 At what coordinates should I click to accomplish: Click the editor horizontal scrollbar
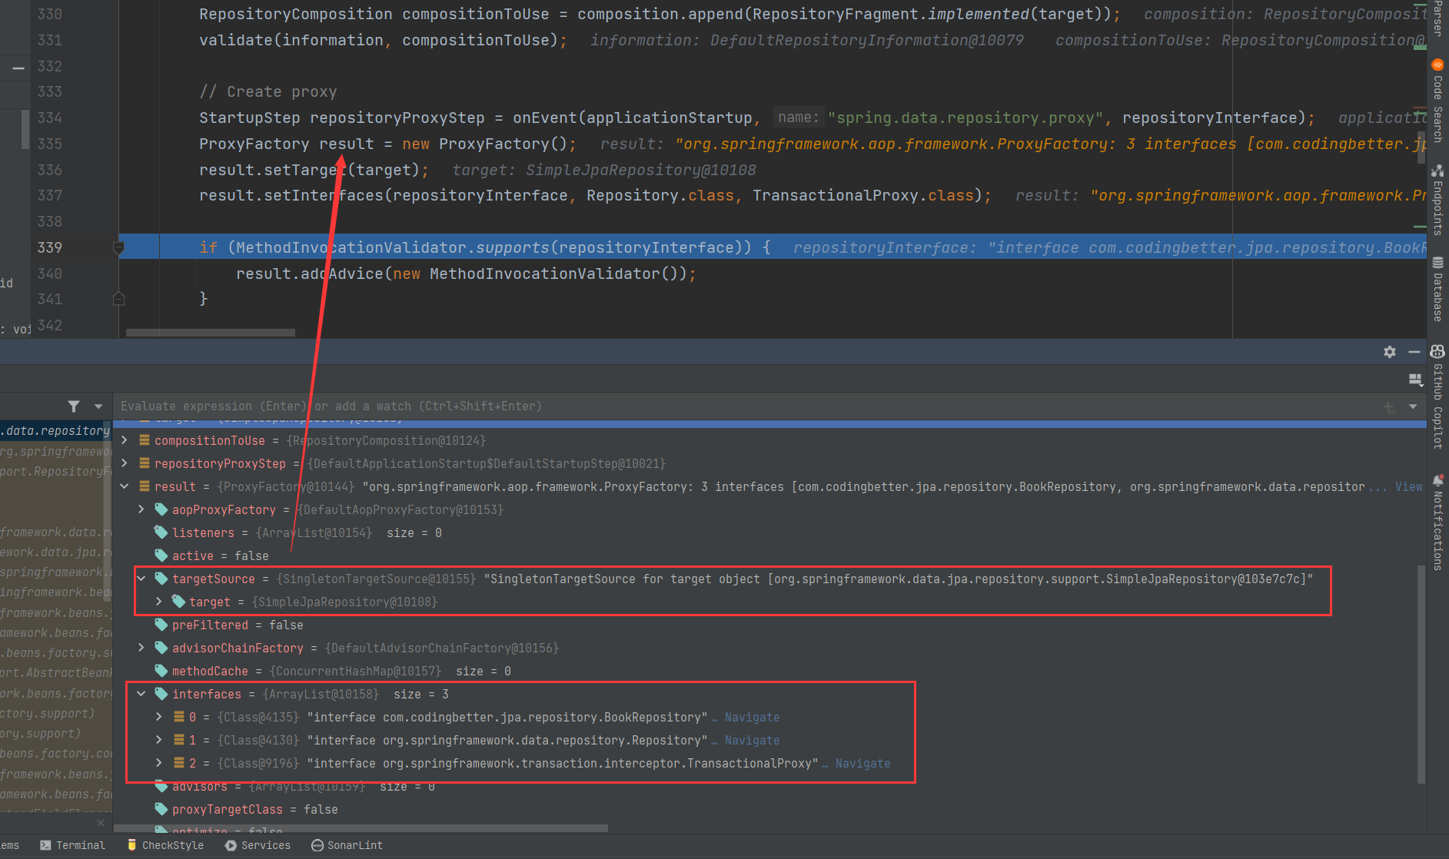point(211,333)
